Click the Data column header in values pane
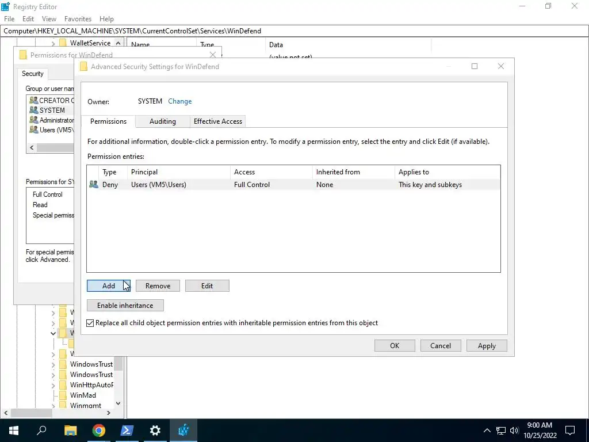Viewport: 589px width, 442px height. tap(348, 44)
